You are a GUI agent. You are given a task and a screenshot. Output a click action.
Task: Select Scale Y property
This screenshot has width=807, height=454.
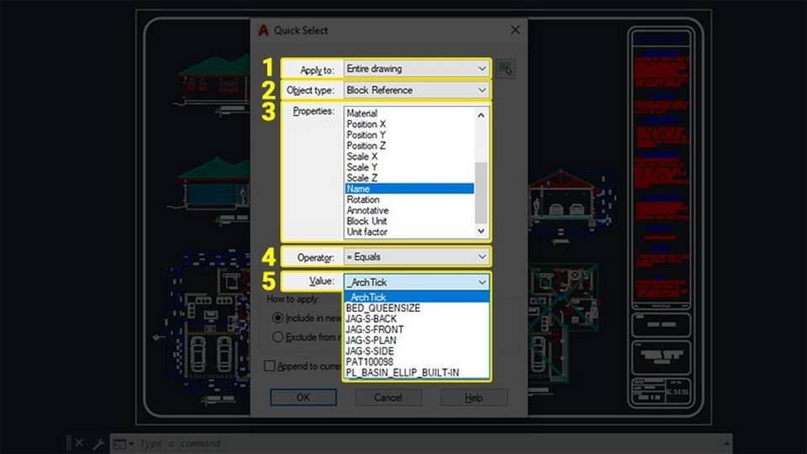point(409,167)
